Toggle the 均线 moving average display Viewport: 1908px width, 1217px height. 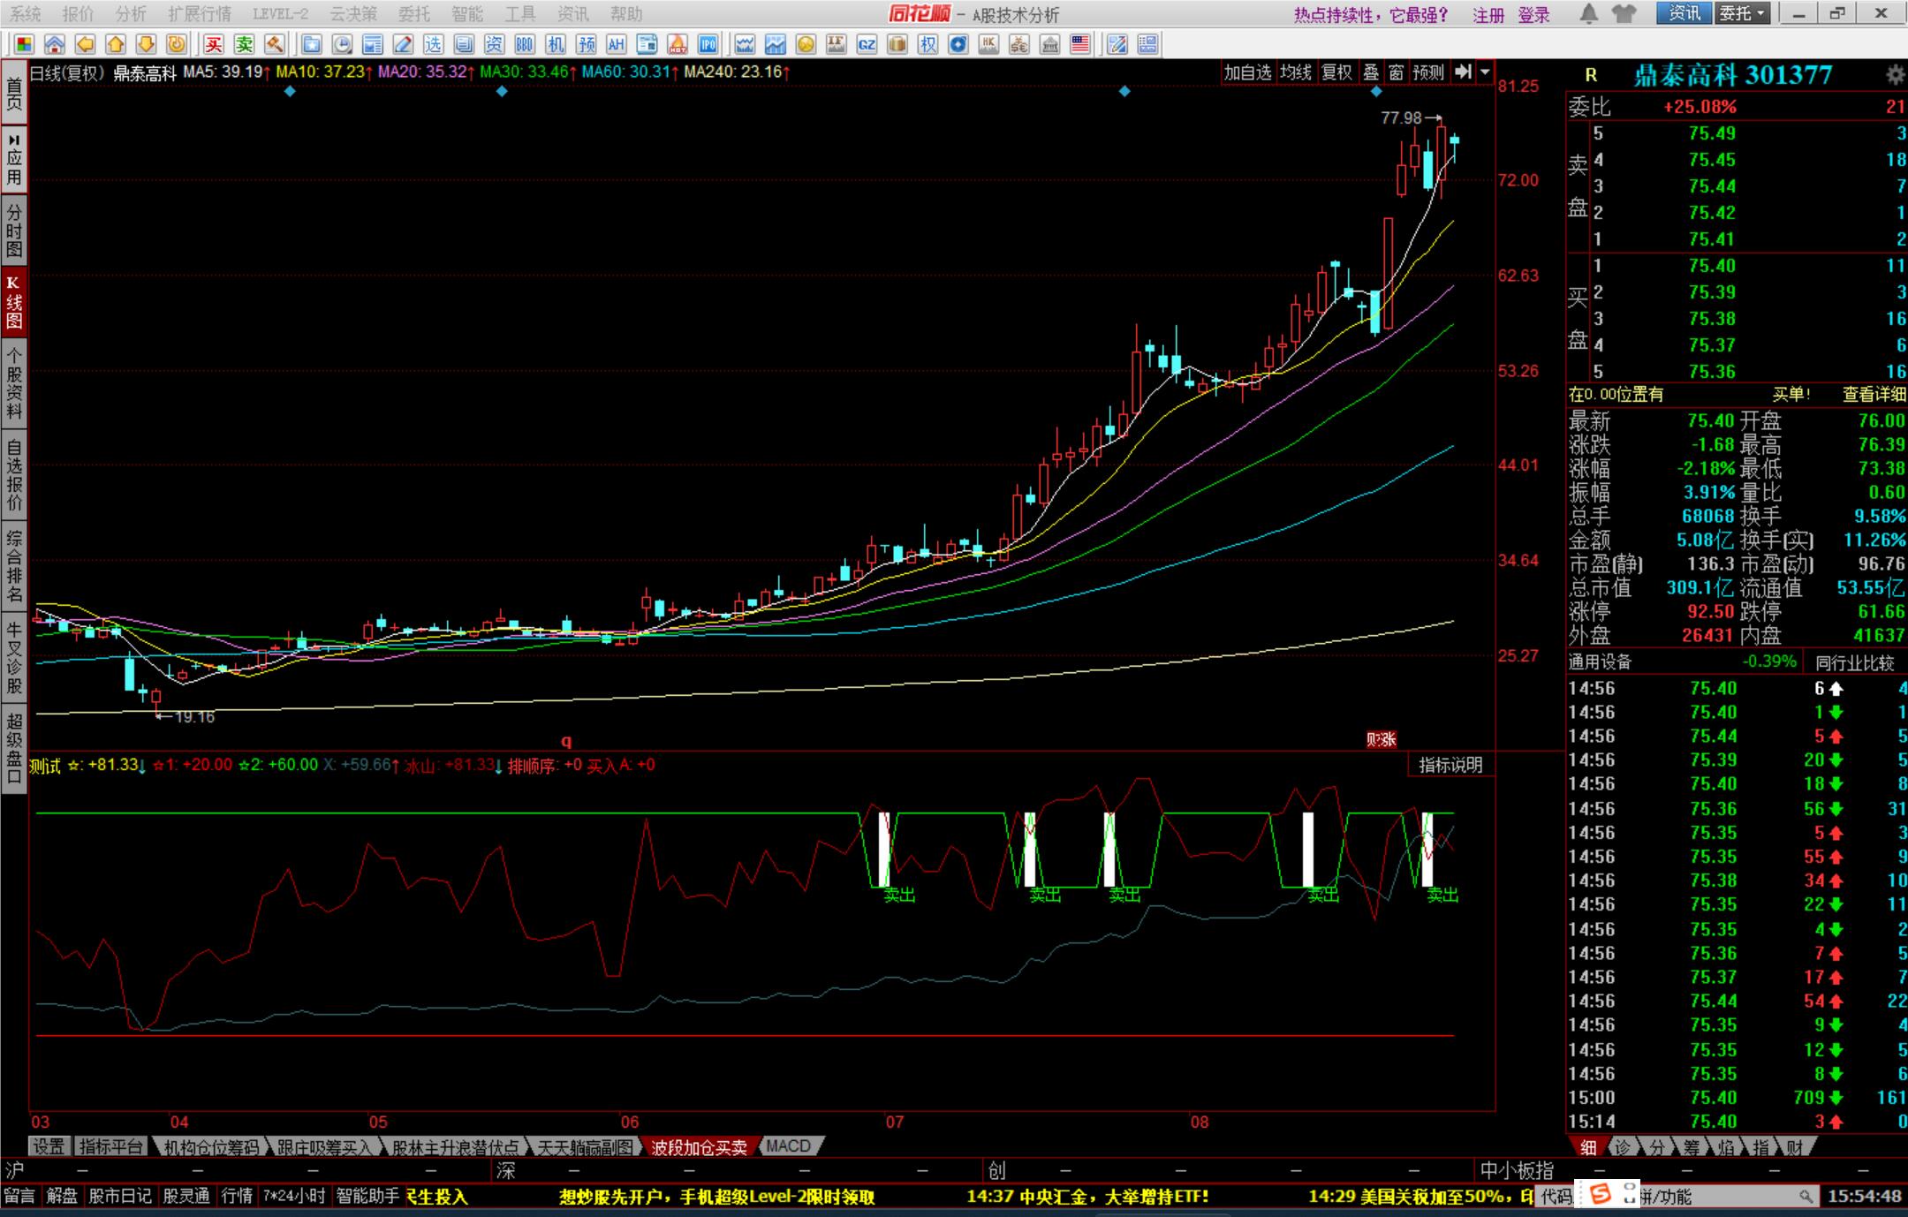pos(1296,72)
